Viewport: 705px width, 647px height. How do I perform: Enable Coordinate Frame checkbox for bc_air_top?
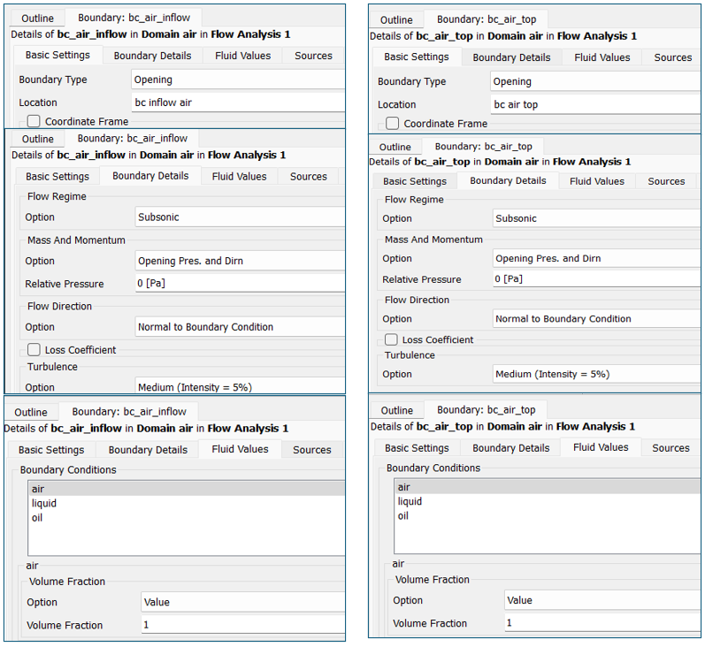(x=392, y=123)
